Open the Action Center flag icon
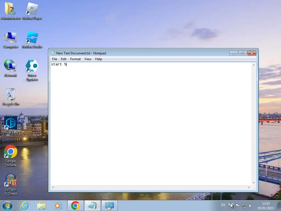The width and height of the screenshot is (281, 211). coord(237,206)
